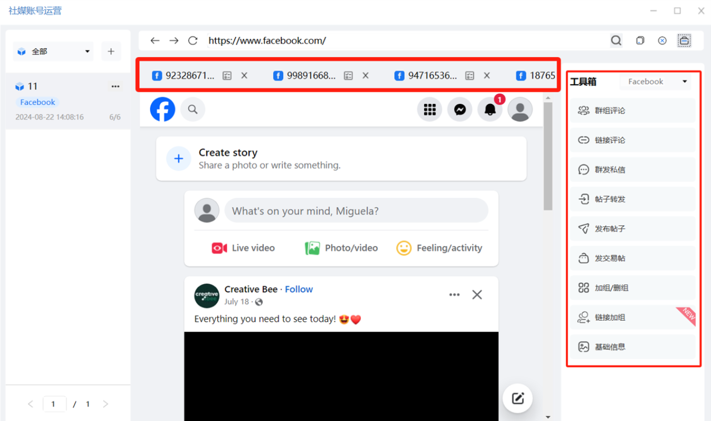Click the profile icon on tab 94716536
The width and height of the screenshot is (711, 421).
pos(469,76)
